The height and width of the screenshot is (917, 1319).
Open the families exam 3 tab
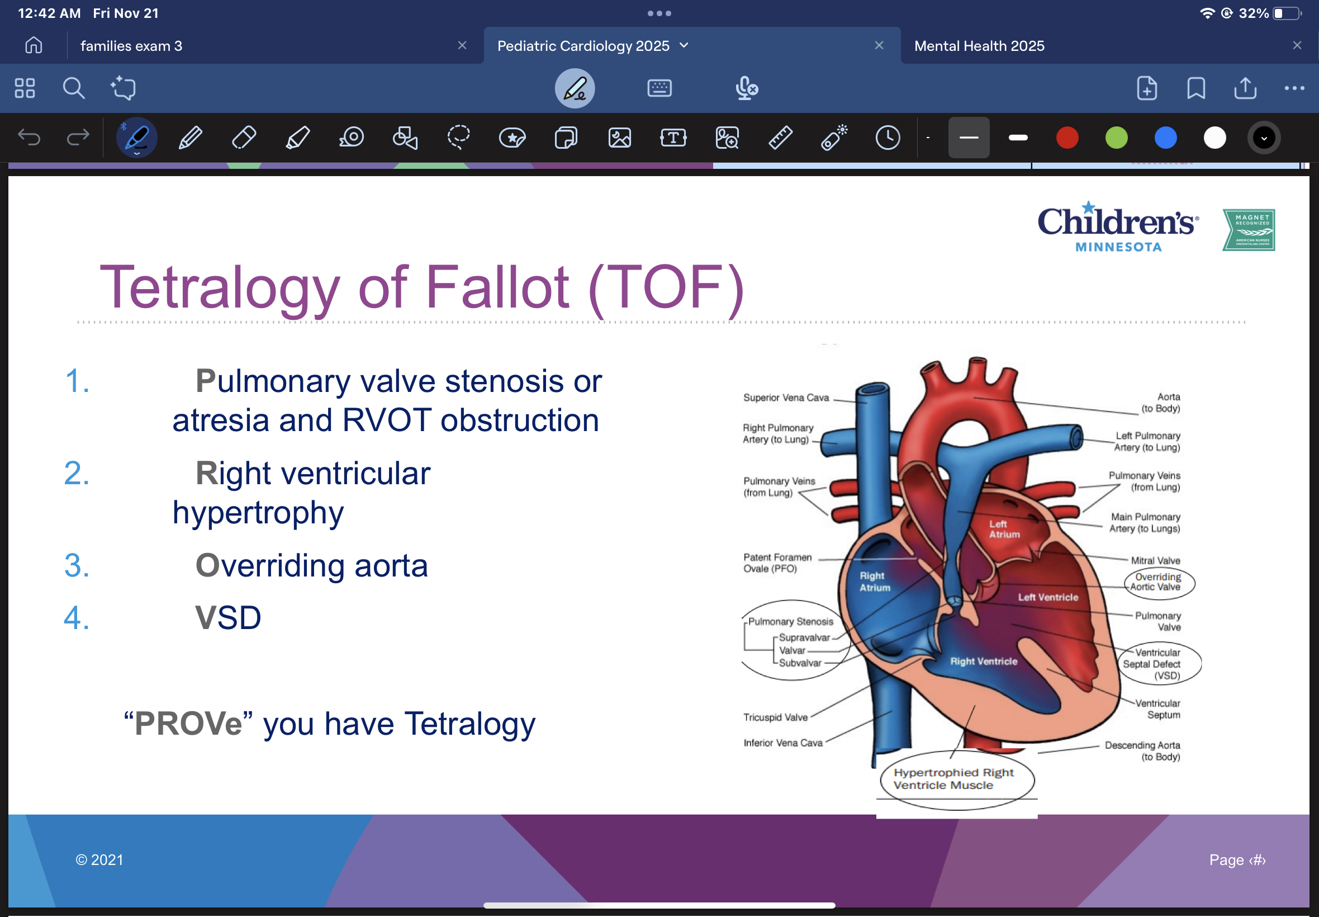coord(131,45)
